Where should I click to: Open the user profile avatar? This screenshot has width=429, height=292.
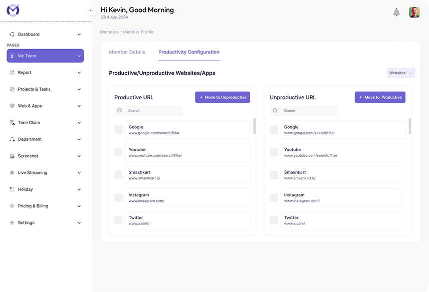414,13
